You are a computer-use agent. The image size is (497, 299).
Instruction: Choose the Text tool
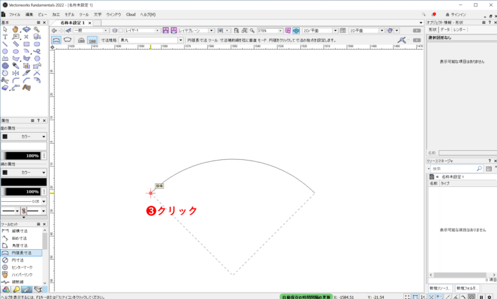point(5,37)
